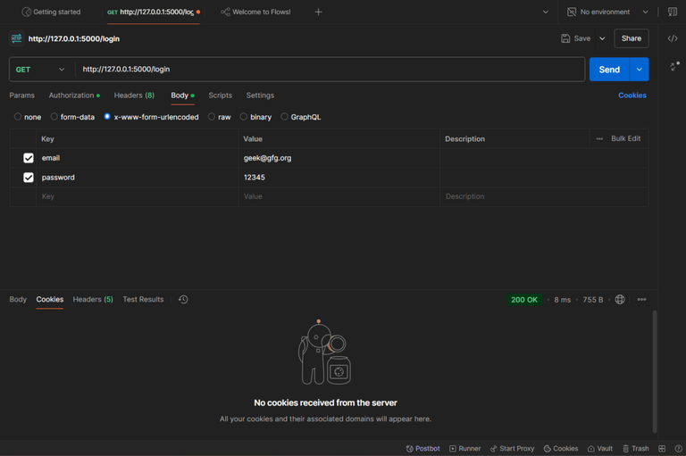The image size is (686, 456).
Task: Open the Scripts tab
Action: pos(220,95)
